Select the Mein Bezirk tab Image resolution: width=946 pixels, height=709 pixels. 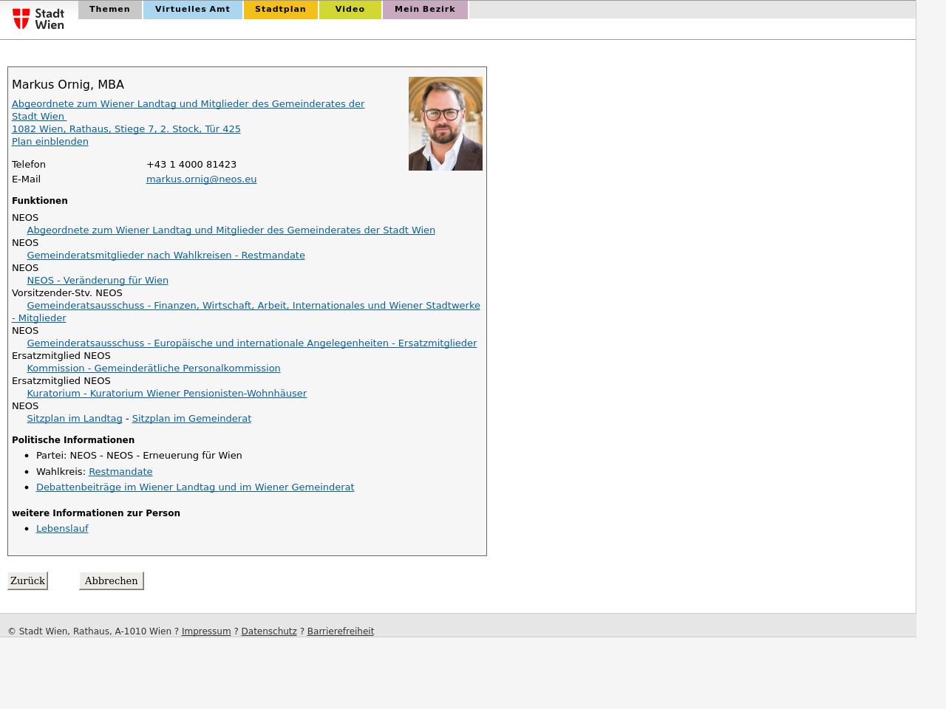point(425,10)
